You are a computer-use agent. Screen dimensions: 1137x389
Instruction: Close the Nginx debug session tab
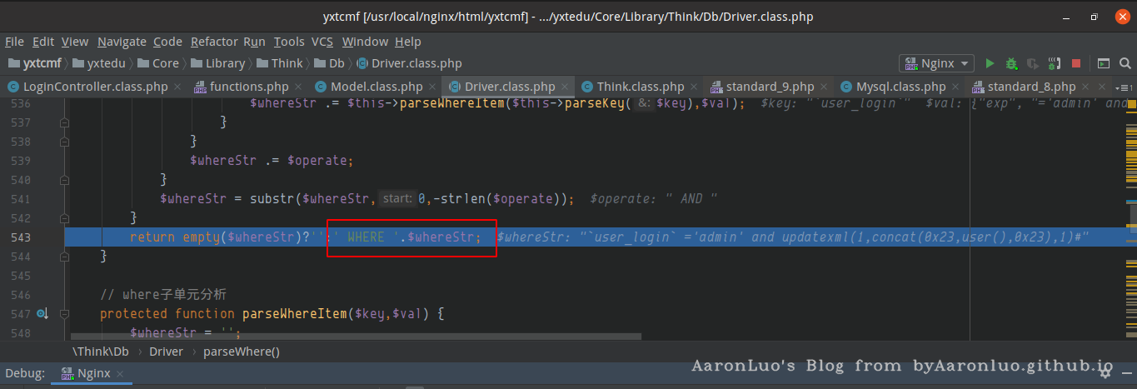point(120,374)
